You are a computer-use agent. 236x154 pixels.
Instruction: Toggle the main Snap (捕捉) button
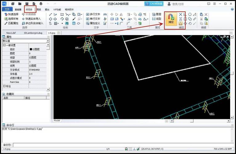(x=171, y=19)
